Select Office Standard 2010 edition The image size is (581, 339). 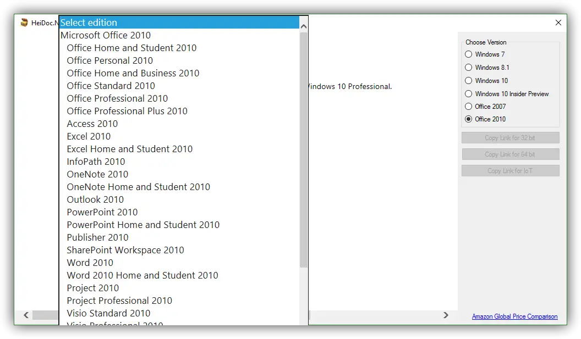coord(179,86)
